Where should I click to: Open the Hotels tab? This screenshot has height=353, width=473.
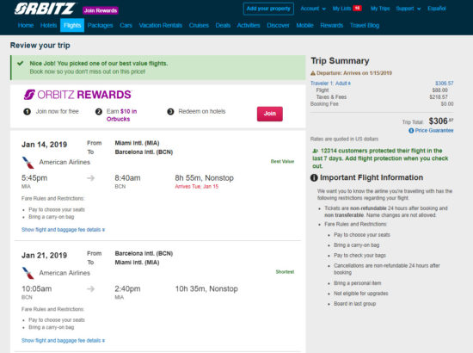[x=48, y=25]
